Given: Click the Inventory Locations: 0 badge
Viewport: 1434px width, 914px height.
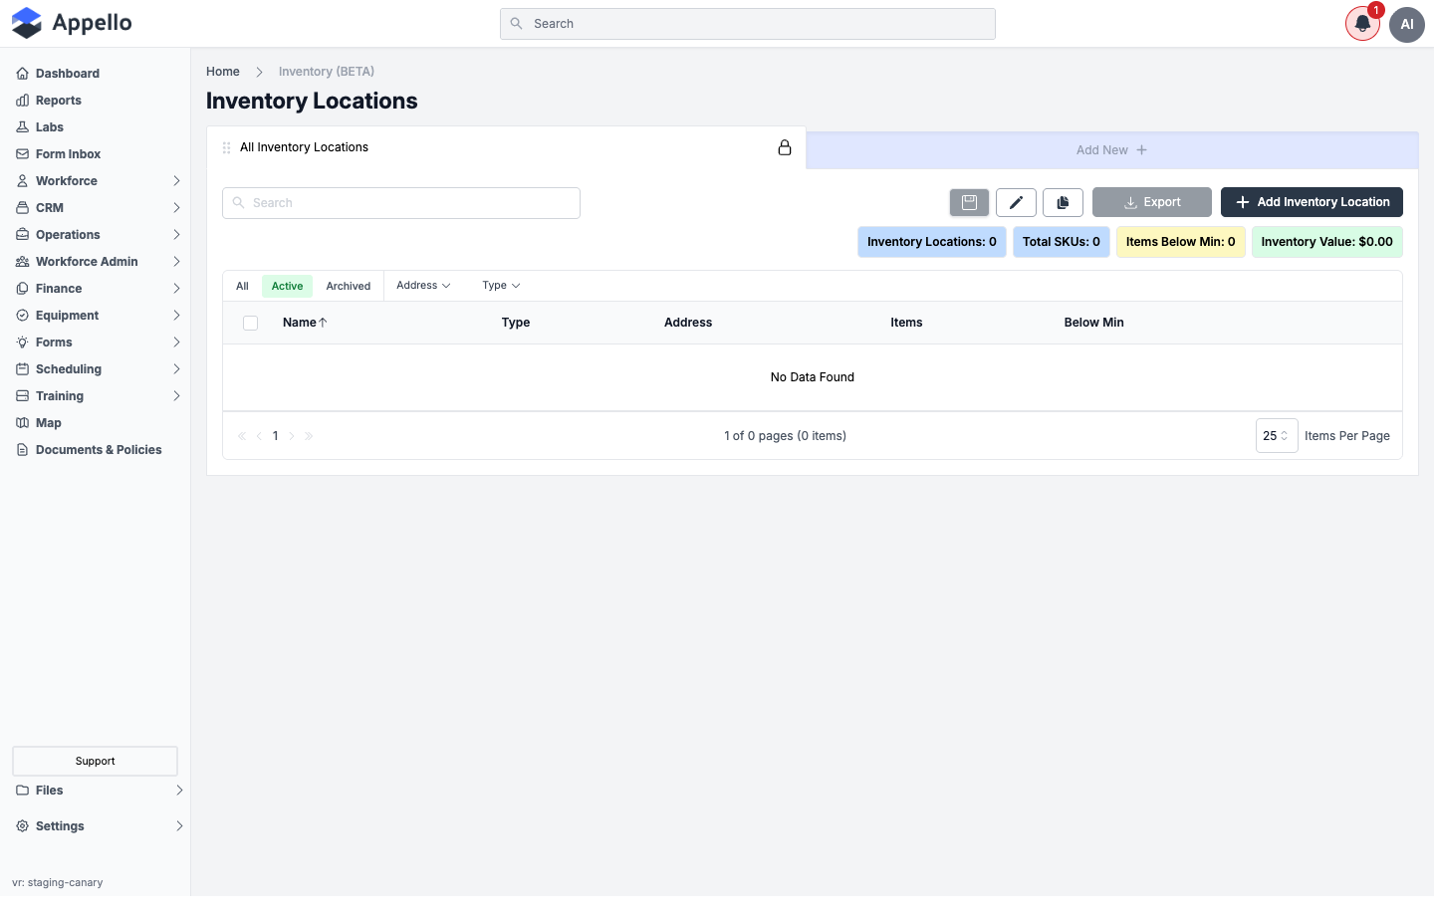Looking at the screenshot, I should pos(932,242).
